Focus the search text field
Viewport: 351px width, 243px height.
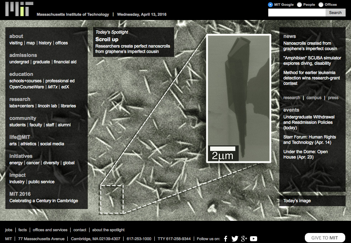coord(297,13)
